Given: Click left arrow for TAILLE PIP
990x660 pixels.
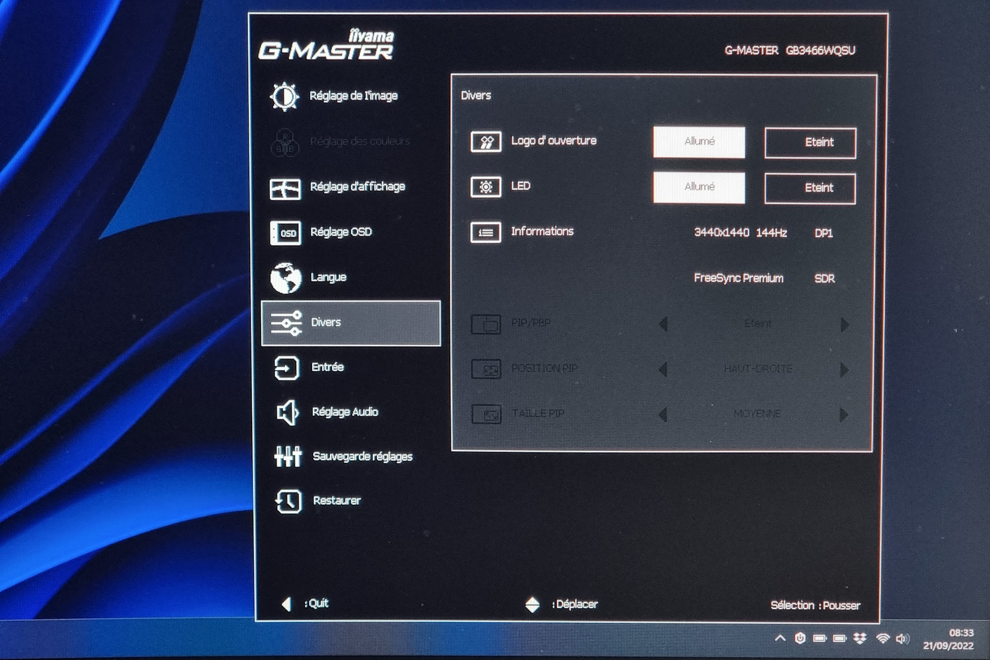Looking at the screenshot, I should [x=663, y=414].
